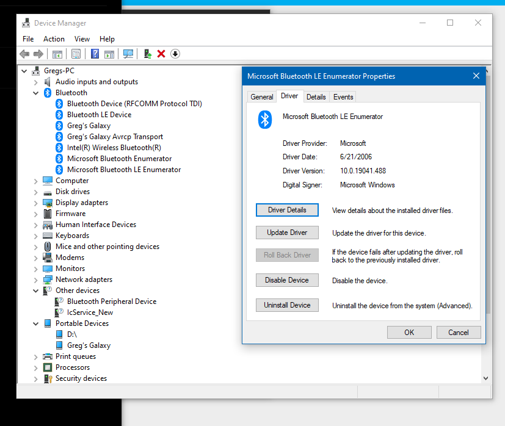Click the Processors category icon
The width and height of the screenshot is (505, 426).
48,367
